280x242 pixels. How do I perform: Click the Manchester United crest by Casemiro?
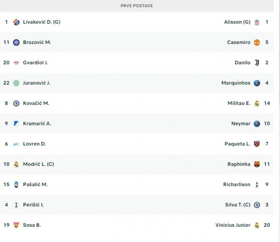(x=257, y=43)
